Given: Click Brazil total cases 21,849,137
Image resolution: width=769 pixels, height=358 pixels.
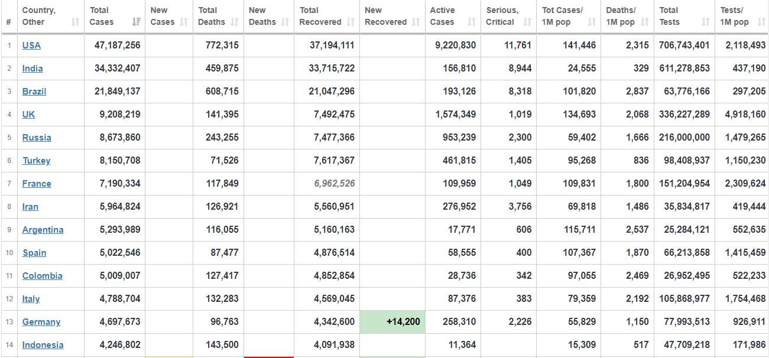Looking at the screenshot, I should click(x=118, y=92).
